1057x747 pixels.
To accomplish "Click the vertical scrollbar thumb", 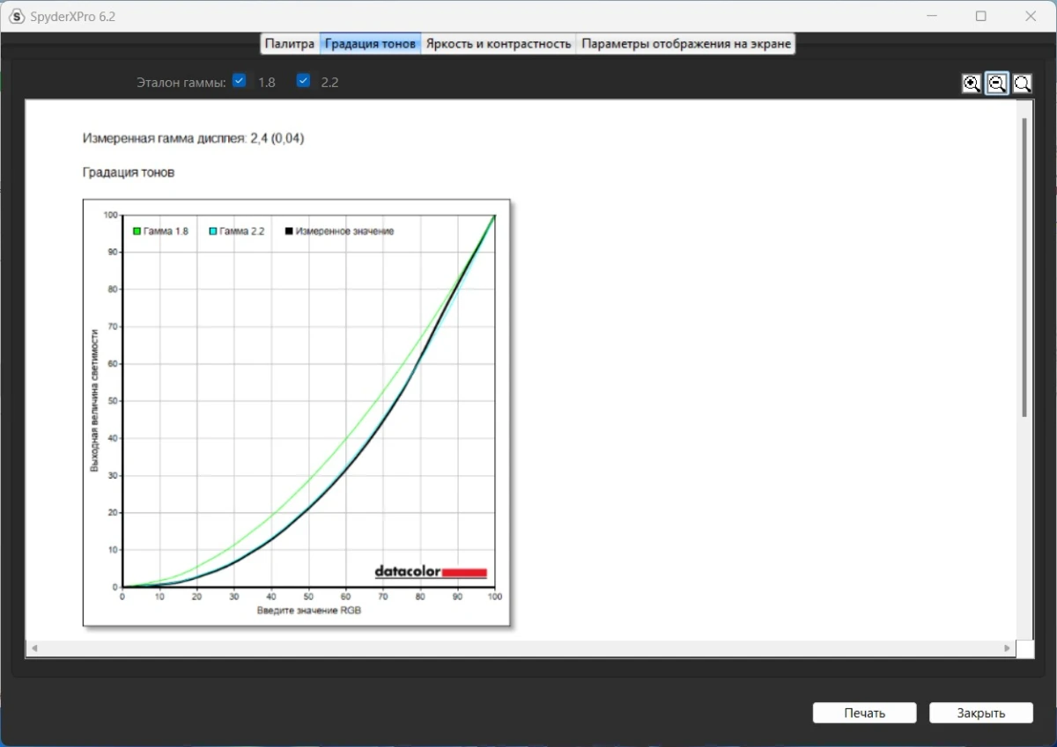I will [1024, 264].
